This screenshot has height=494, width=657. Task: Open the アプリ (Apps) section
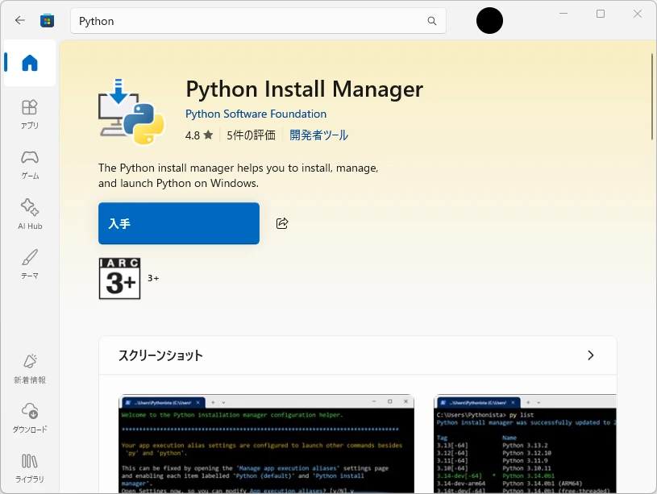[30, 114]
